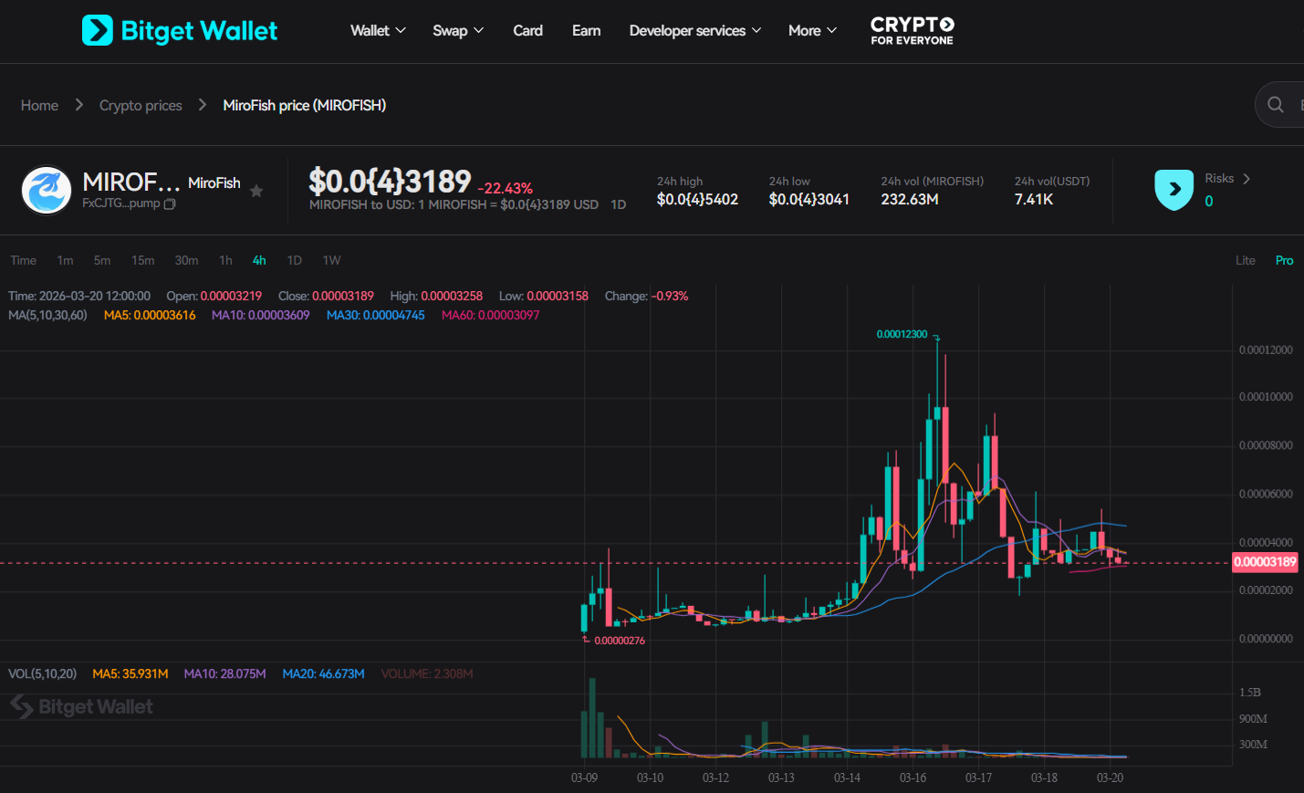
Task: Switch chart to Pro mode
Action: pos(1284,260)
